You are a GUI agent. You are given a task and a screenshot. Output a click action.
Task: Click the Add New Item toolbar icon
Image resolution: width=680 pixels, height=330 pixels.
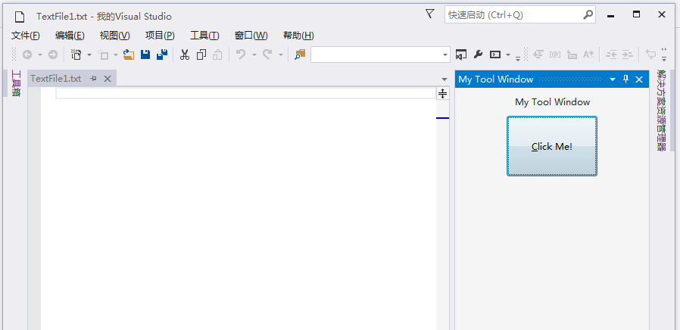(104, 55)
